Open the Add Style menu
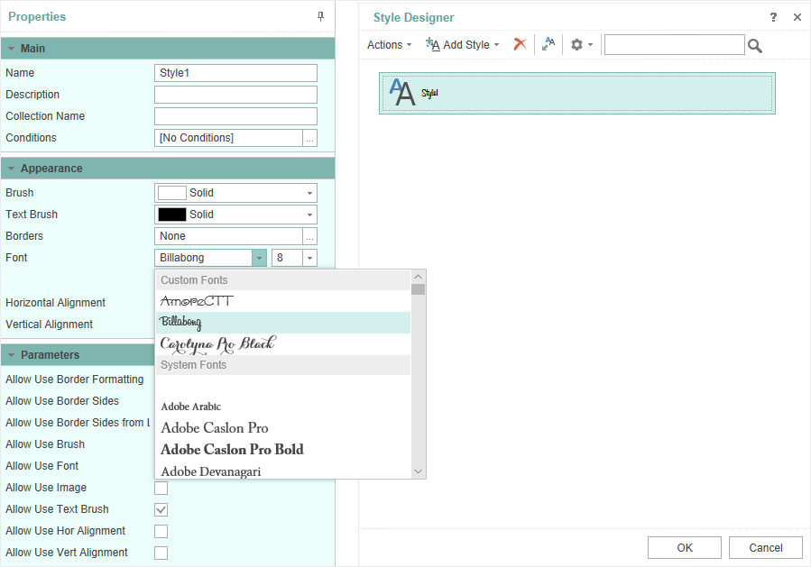The image size is (811, 567). tap(462, 45)
